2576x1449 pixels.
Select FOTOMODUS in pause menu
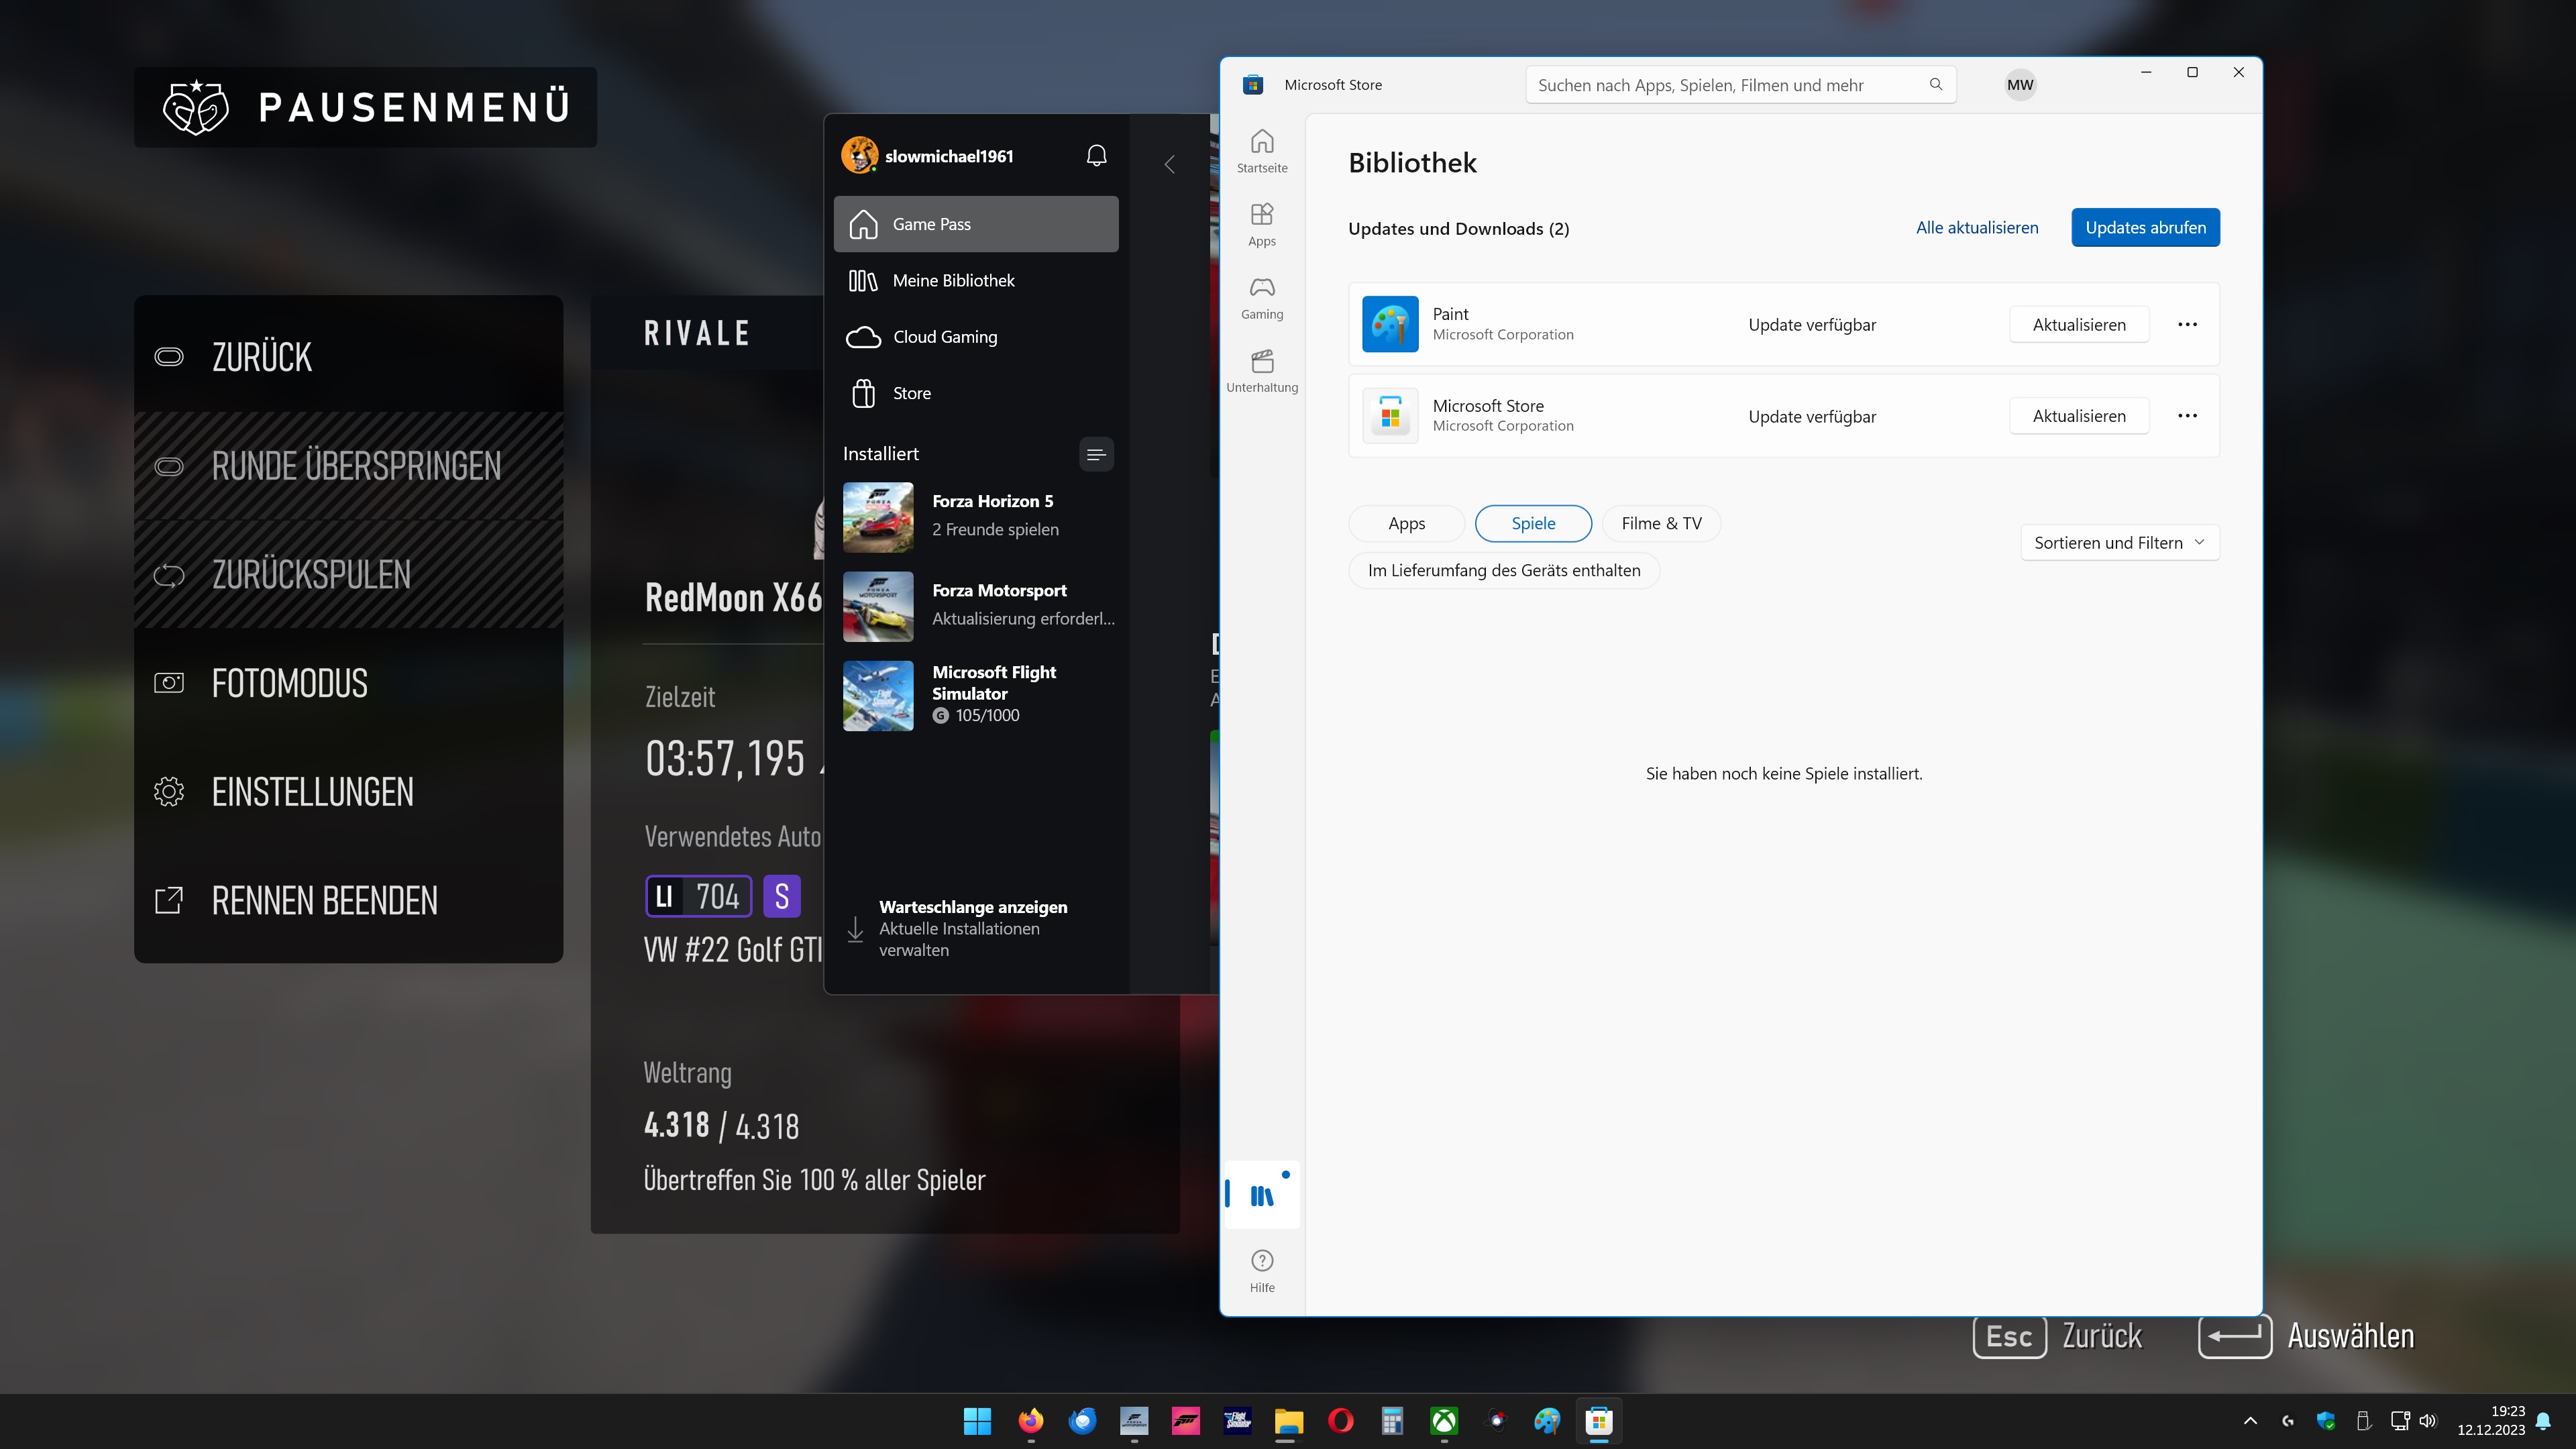coord(349,684)
